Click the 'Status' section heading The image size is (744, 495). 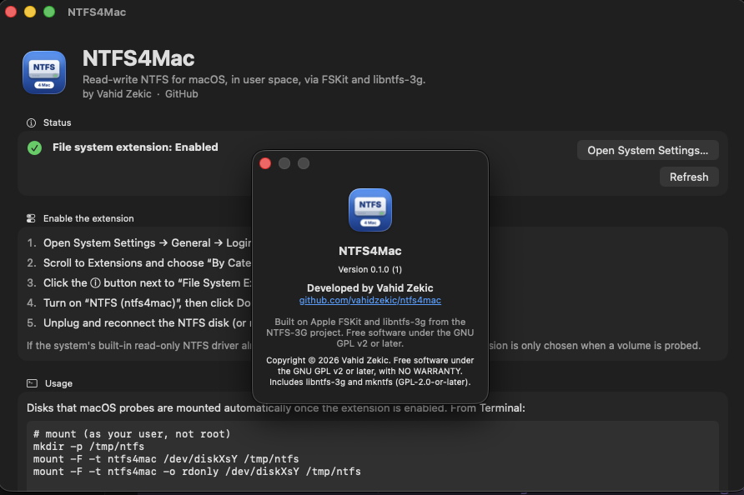pos(58,122)
